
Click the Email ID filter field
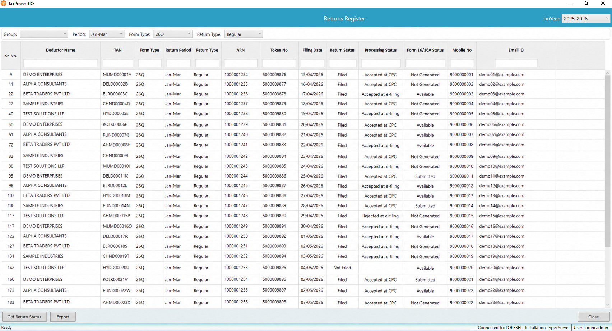516,63
